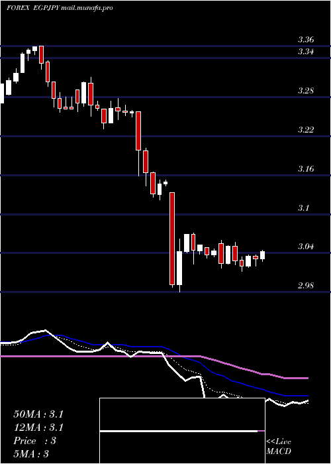Select the 2.98 price level label
The height and width of the screenshot is (464, 331).
[x=306, y=286]
